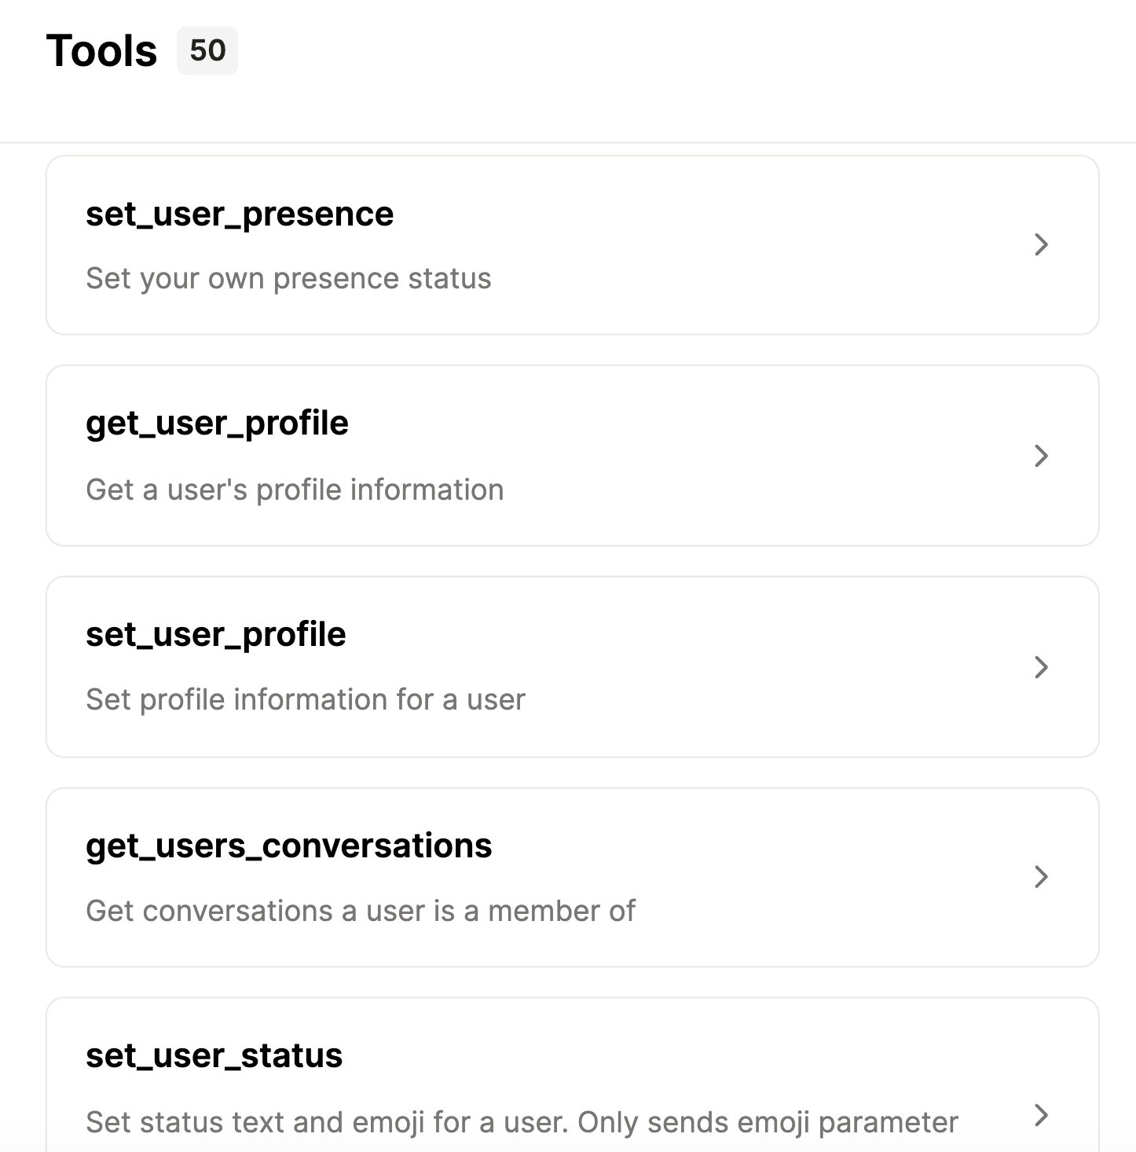
Task: Expand the get_user_profile chevron arrow
Action: tap(1041, 456)
